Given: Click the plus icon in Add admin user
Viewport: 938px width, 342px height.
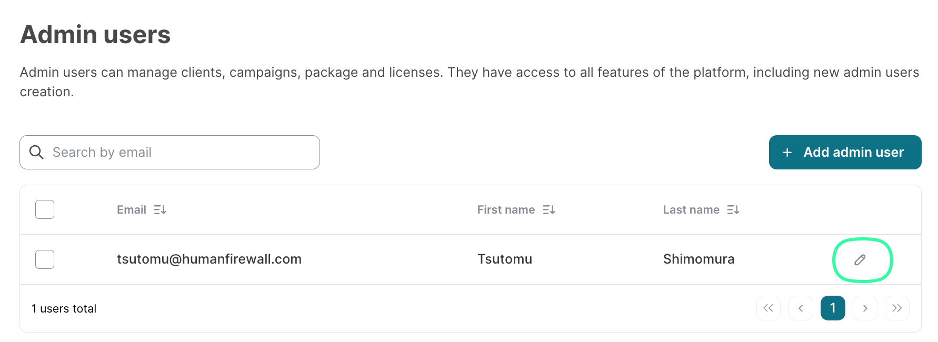Looking at the screenshot, I should pyautogui.click(x=787, y=153).
